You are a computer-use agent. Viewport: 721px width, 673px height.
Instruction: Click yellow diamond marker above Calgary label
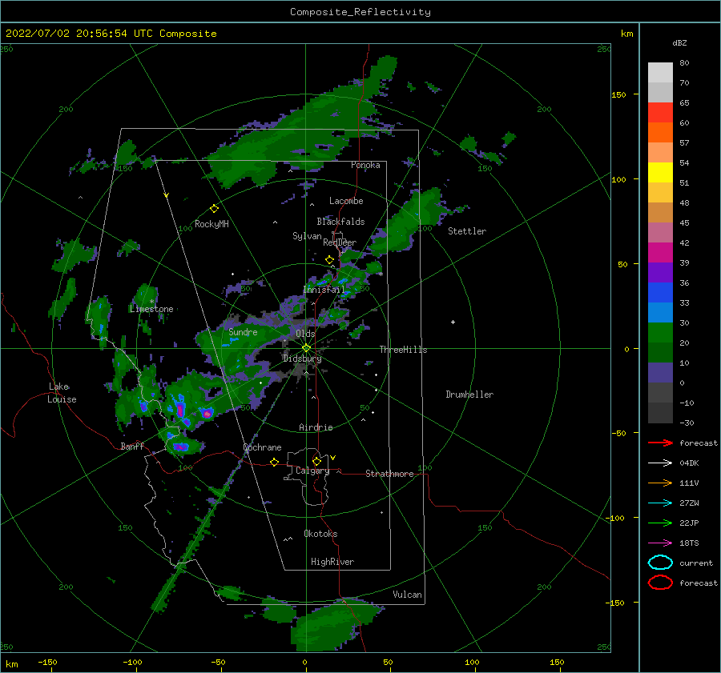pyautogui.click(x=316, y=461)
